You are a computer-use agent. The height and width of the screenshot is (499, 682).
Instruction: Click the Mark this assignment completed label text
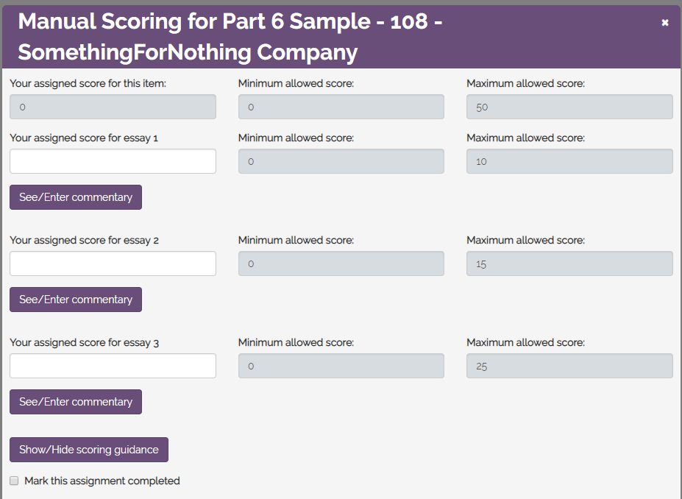[x=102, y=480]
